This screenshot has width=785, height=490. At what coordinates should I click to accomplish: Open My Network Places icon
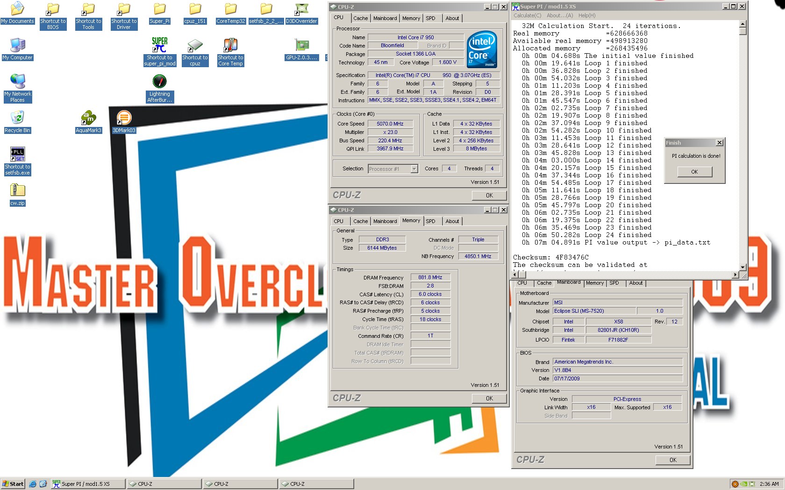pos(17,88)
